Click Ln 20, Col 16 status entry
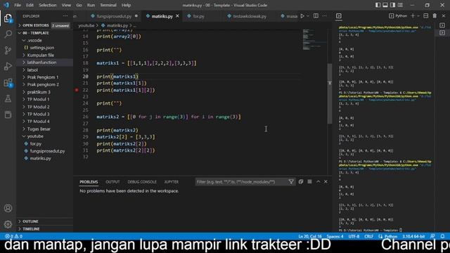 click(x=310, y=236)
